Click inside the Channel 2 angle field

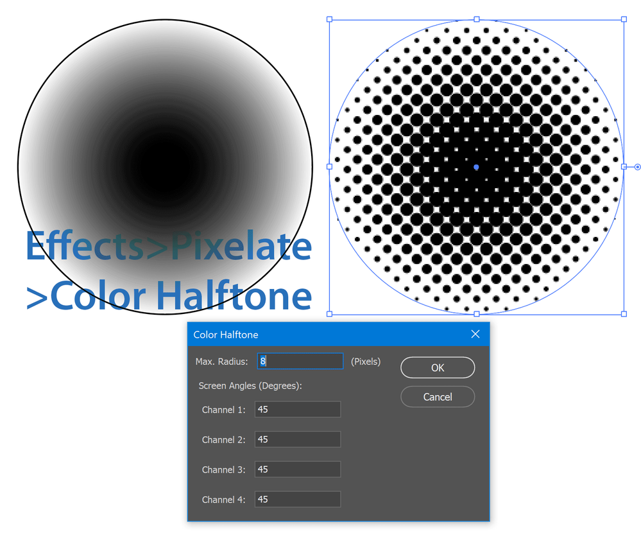point(297,439)
